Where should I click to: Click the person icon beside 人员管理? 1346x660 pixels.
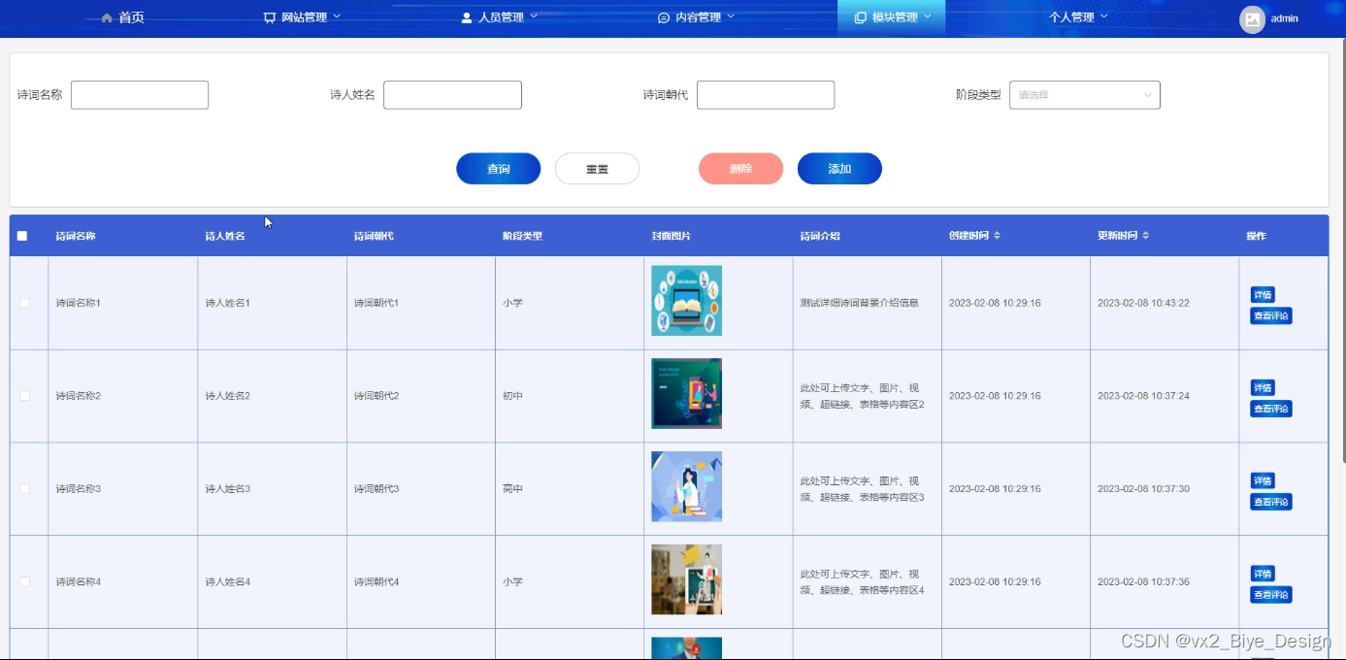coord(467,17)
